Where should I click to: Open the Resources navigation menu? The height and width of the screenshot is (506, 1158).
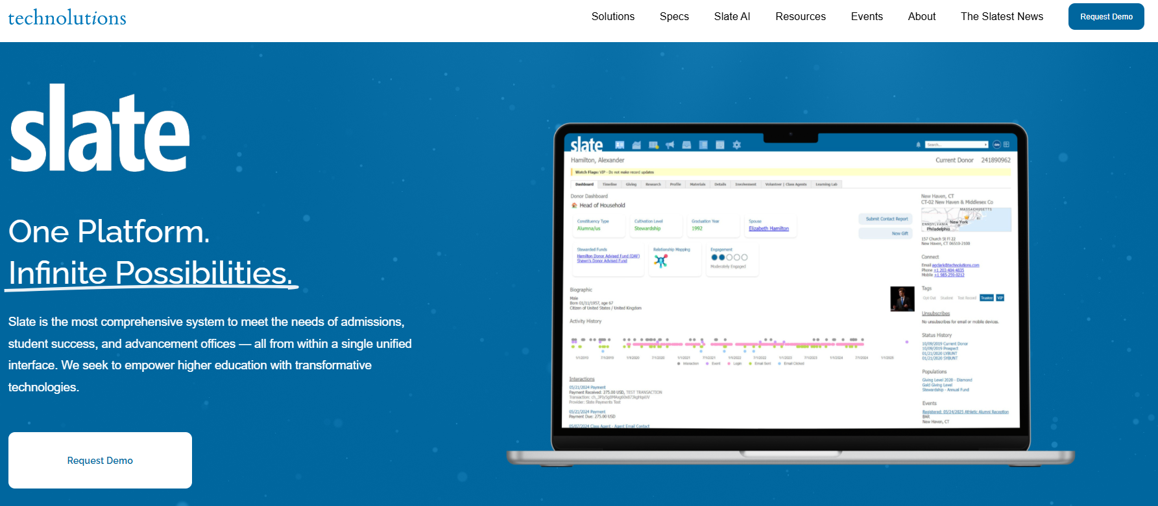(x=800, y=17)
